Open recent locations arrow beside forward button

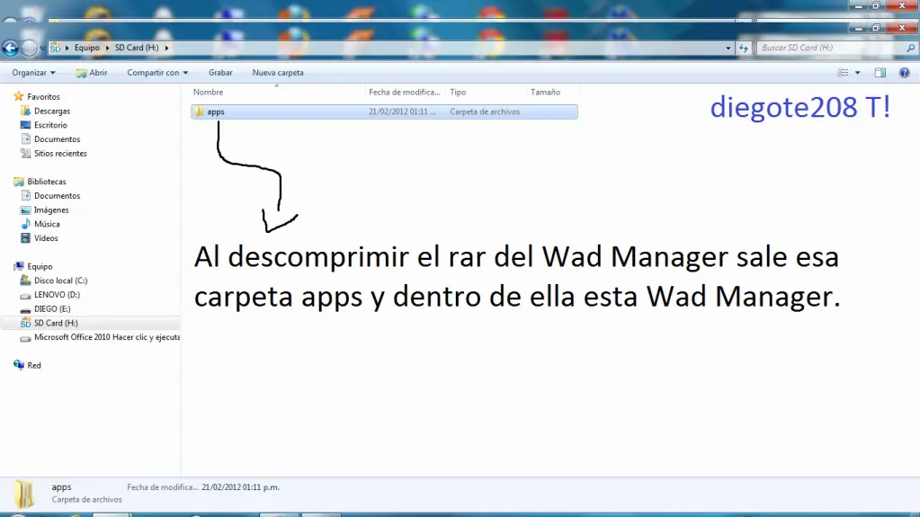pos(42,49)
